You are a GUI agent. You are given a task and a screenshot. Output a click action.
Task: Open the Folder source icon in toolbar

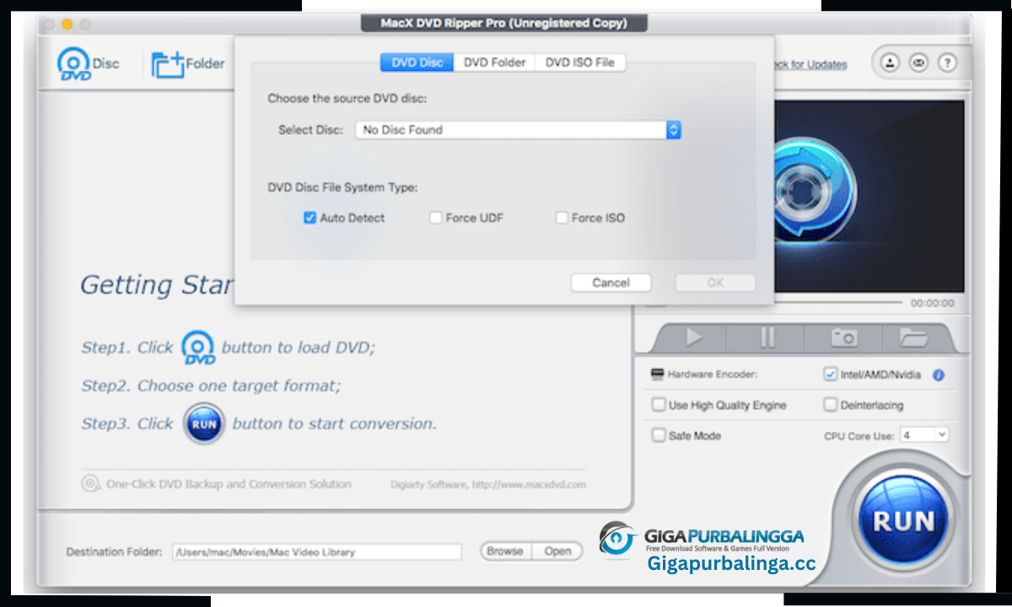168,65
